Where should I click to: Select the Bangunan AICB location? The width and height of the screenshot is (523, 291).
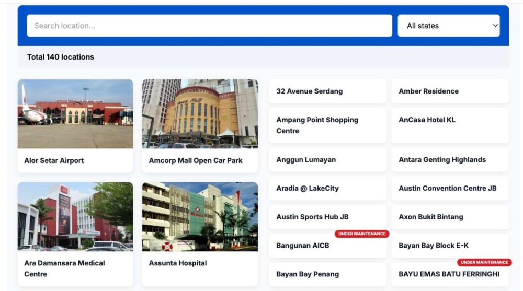[x=327, y=246]
